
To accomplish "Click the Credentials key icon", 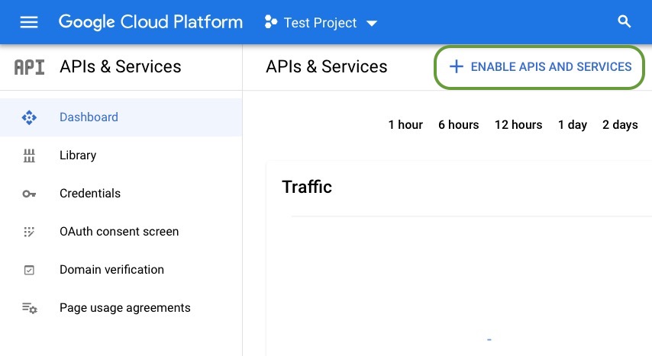I will click(x=29, y=194).
